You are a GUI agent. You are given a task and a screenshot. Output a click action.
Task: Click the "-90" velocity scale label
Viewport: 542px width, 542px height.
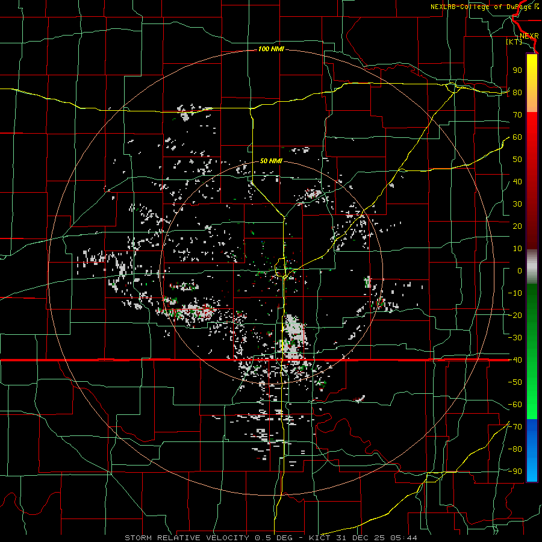pyautogui.click(x=515, y=472)
